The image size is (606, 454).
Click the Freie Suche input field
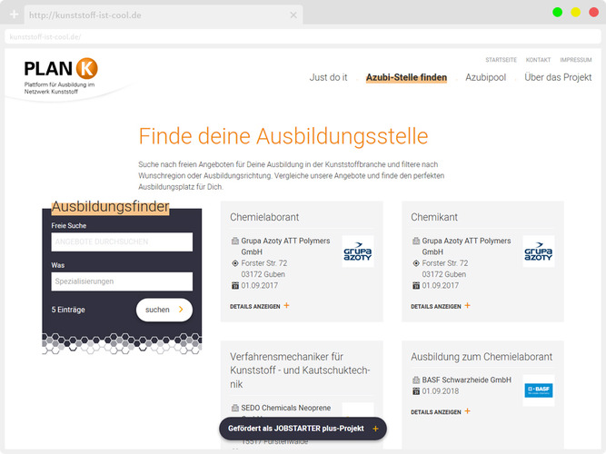122,242
